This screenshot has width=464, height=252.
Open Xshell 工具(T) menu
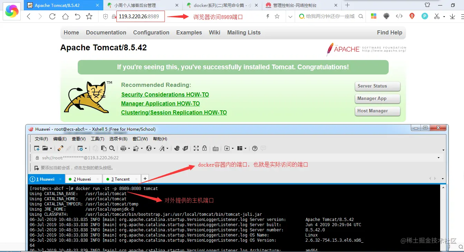point(97,139)
